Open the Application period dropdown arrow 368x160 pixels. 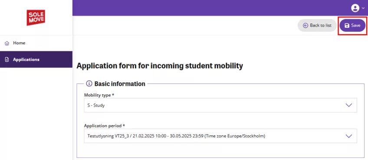point(349,136)
